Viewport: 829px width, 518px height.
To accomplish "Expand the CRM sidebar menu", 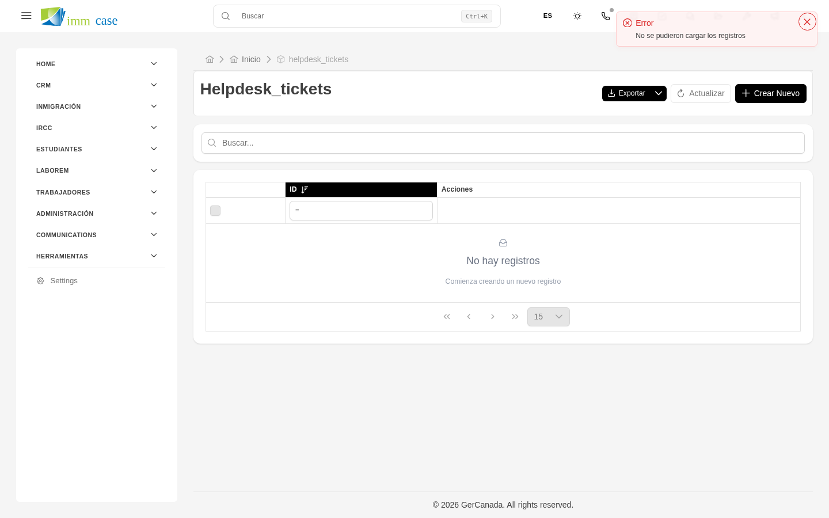I will pos(97,85).
